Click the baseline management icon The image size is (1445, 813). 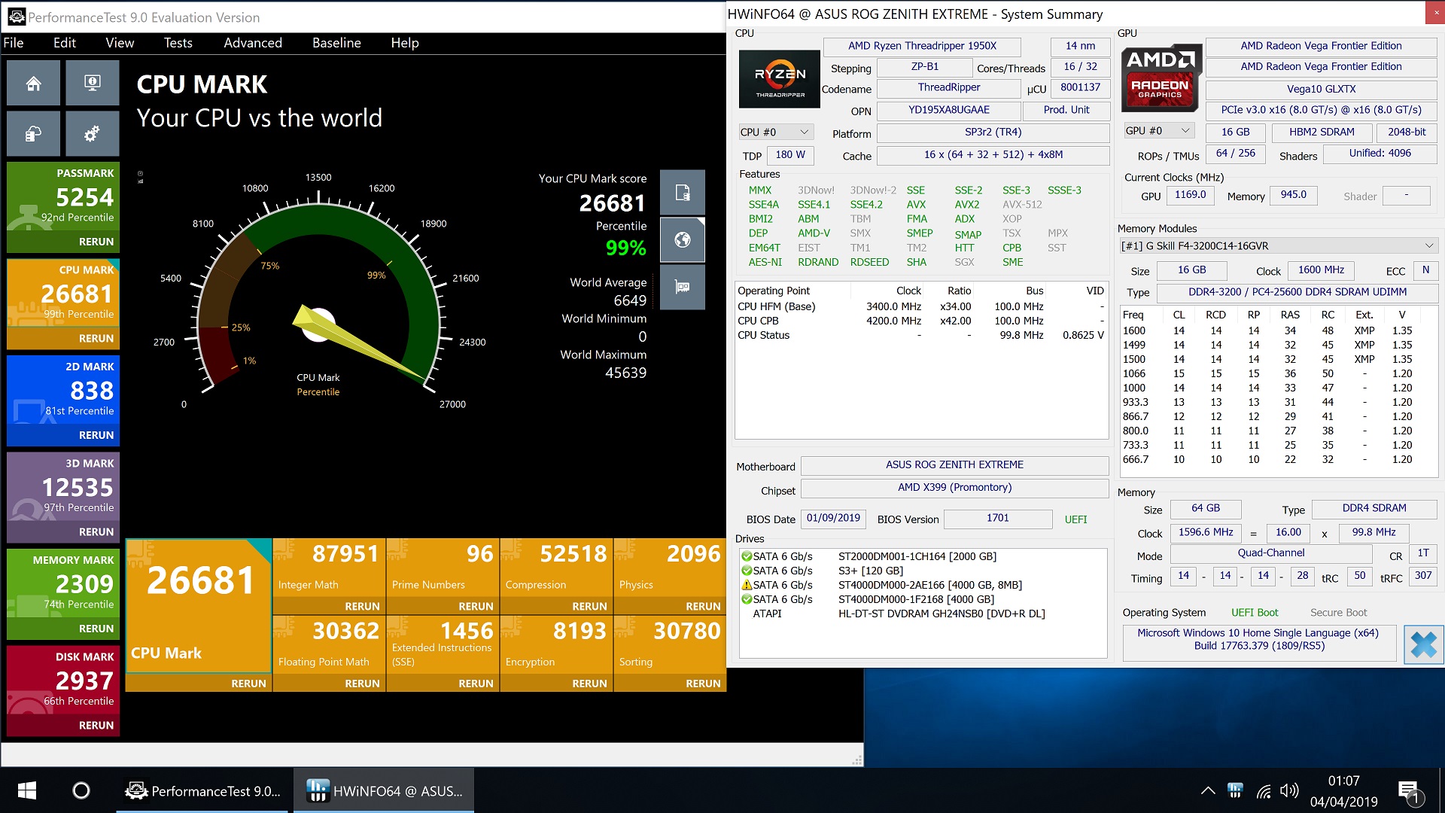[x=34, y=134]
